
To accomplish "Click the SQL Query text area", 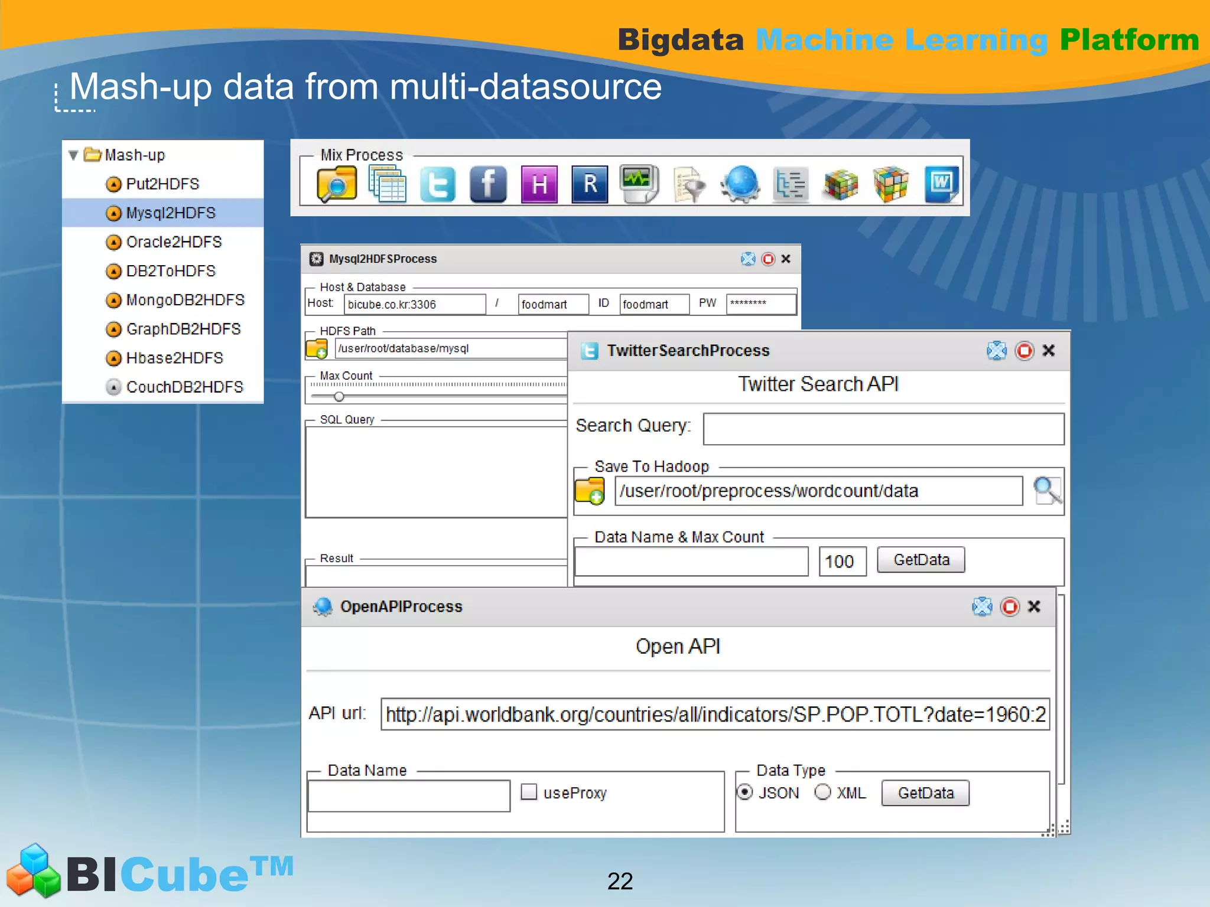I will (x=437, y=472).
